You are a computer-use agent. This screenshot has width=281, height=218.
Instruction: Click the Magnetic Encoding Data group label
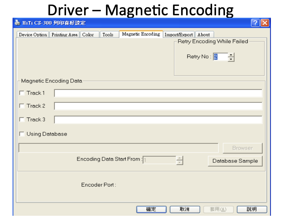coord(52,81)
